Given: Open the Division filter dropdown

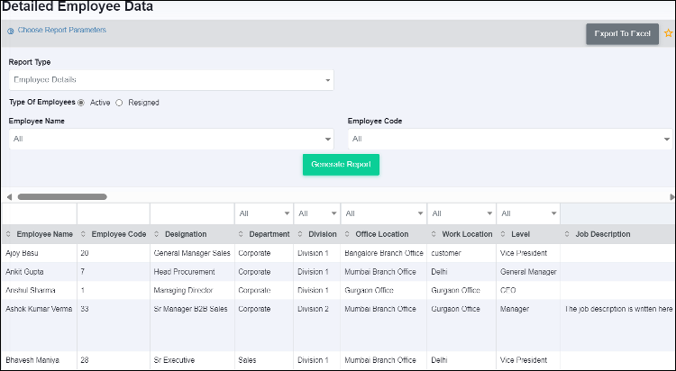Looking at the screenshot, I should click(317, 213).
